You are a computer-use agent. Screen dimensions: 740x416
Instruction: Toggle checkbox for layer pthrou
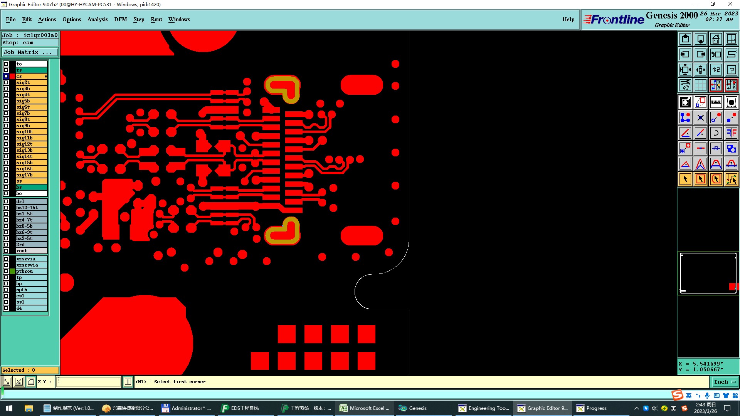[x=6, y=271]
